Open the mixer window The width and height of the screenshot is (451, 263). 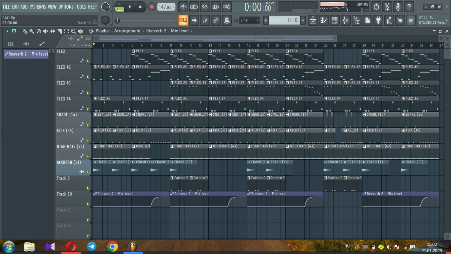pyautogui.click(x=346, y=20)
